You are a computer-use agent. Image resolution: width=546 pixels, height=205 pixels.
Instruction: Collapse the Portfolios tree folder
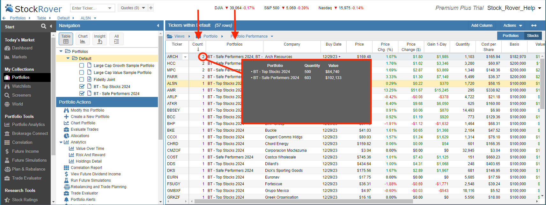[x=61, y=51]
